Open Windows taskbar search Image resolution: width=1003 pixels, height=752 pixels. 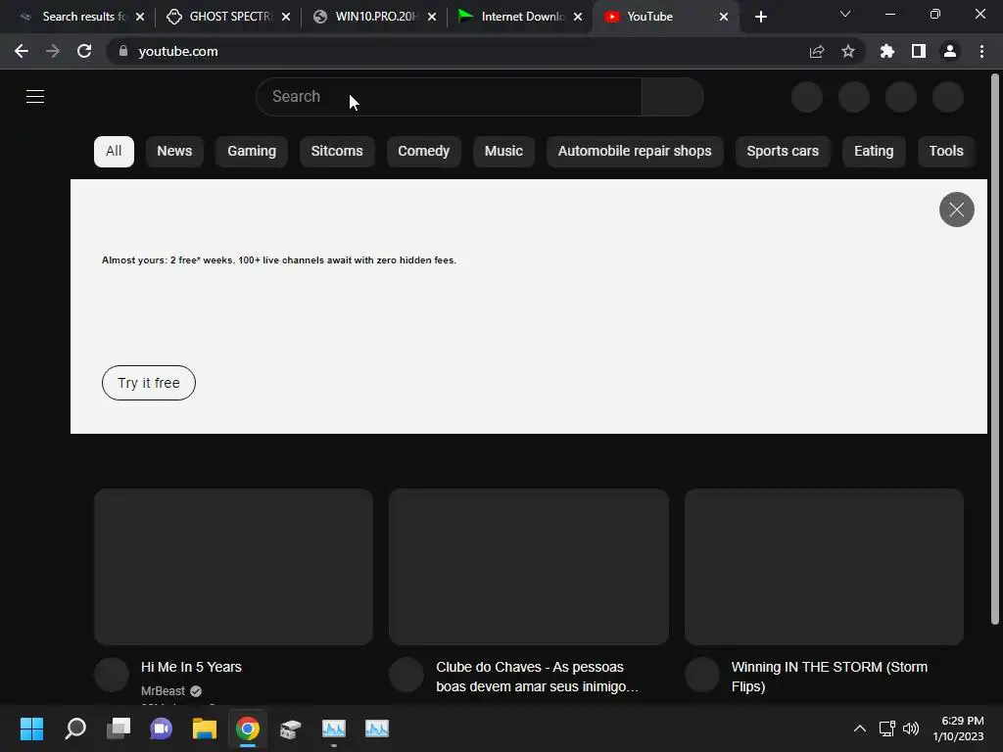coord(75,728)
